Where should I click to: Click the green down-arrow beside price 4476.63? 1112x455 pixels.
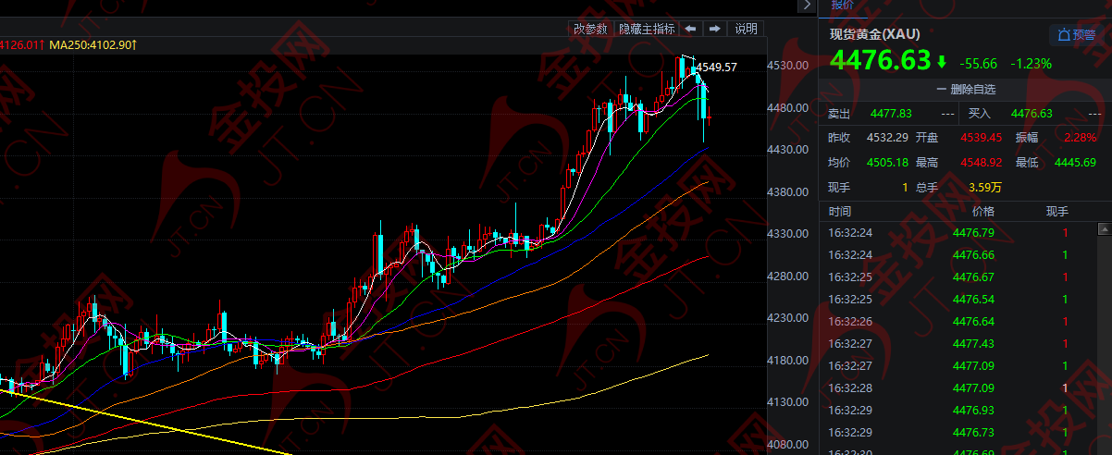point(942,62)
